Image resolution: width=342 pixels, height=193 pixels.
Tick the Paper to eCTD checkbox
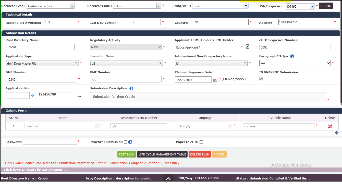coord(201,142)
